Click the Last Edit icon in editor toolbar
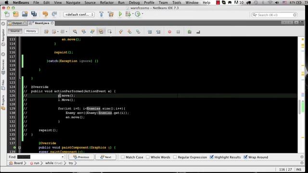 point(46,32)
